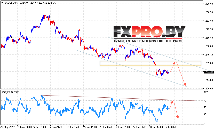The height and width of the screenshot is (130, 214).
Task: Select the 1204.40 price axis label
Action: [209, 88]
